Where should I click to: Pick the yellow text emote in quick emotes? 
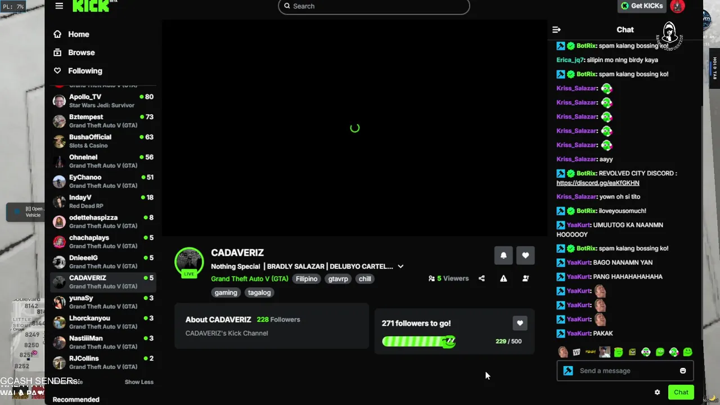[x=591, y=353]
